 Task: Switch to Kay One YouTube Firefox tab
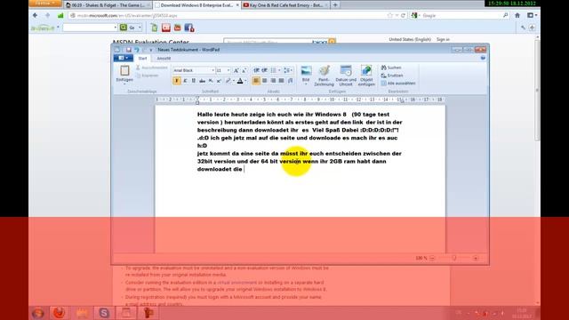[285, 5]
